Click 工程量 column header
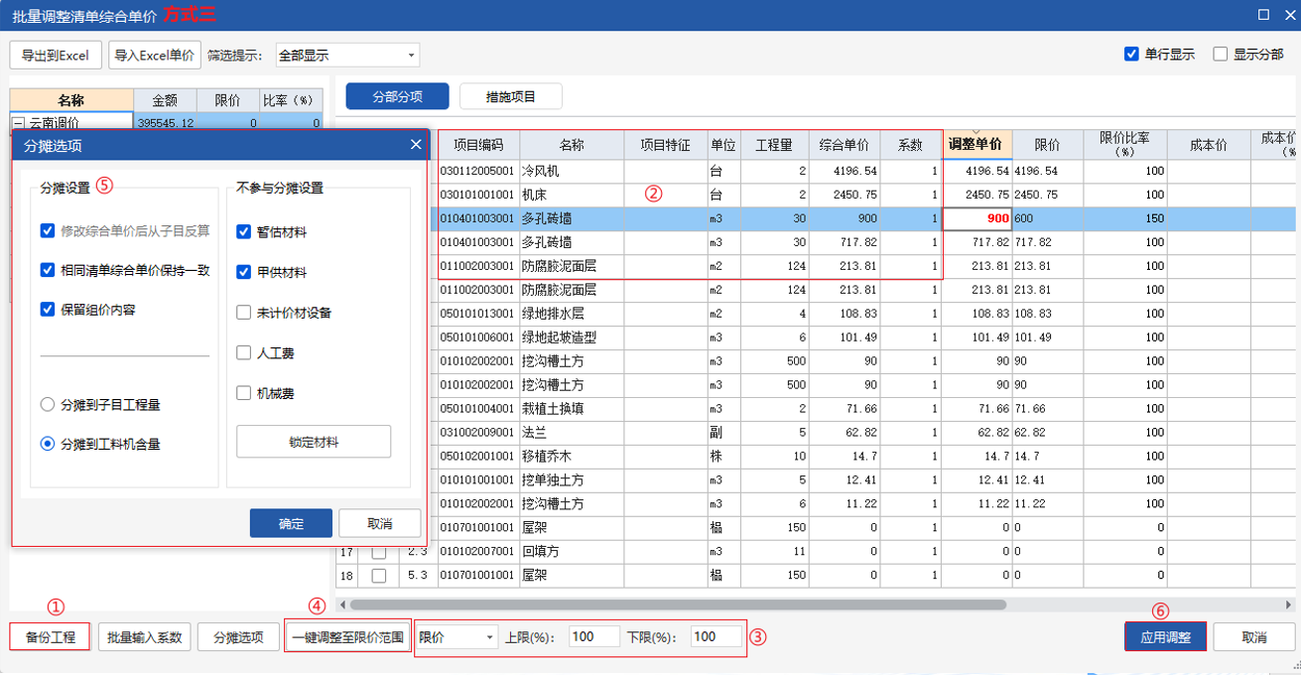Image resolution: width=1301 pixels, height=675 pixels. pos(774,145)
